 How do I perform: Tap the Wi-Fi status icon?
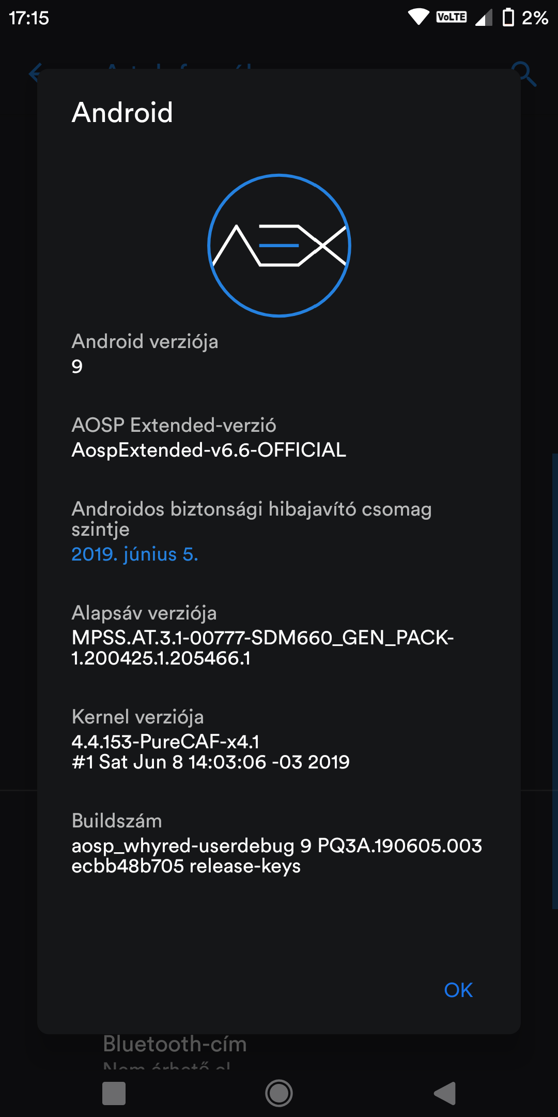click(x=419, y=18)
